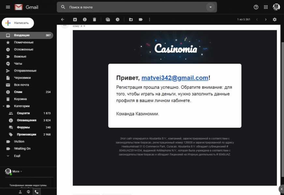Image resolution: width=284 pixels, height=195 pixels.
Task: Open the Форумы category
Action: point(26,127)
